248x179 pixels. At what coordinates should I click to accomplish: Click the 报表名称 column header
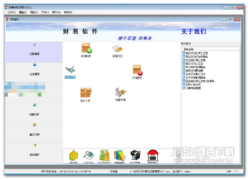(x=201, y=49)
